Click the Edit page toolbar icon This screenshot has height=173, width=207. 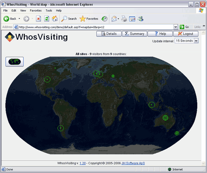click(x=132, y=19)
